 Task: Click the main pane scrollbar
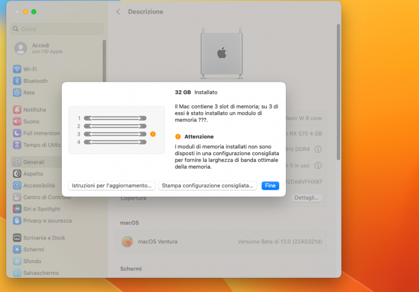click(338, 92)
